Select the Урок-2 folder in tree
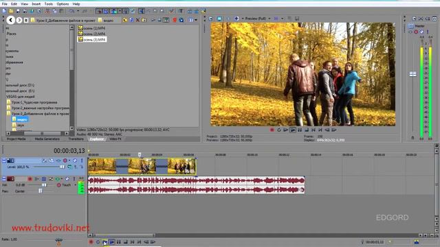440x247 pixels. [x=38, y=108]
